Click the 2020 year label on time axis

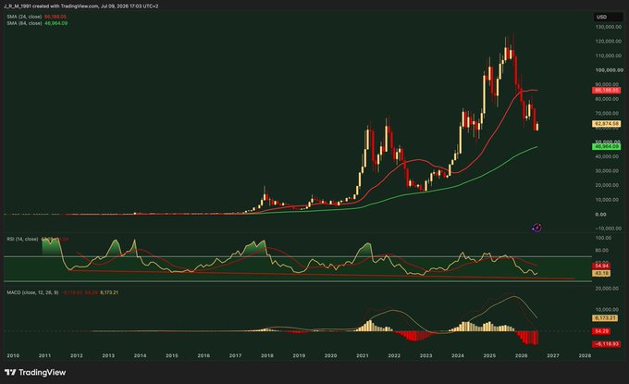tap(330, 355)
